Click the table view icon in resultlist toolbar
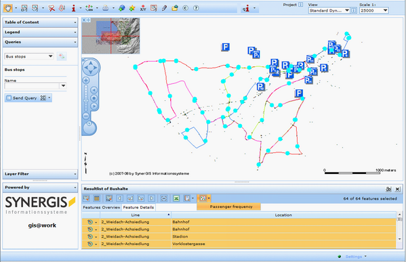The height and width of the screenshot is (262, 406). click(96, 198)
